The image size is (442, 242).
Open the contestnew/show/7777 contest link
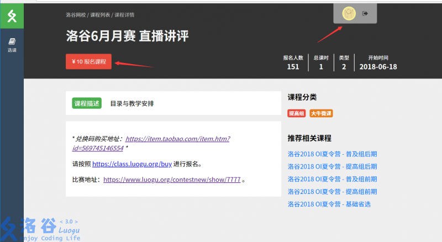(x=172, y=180)
